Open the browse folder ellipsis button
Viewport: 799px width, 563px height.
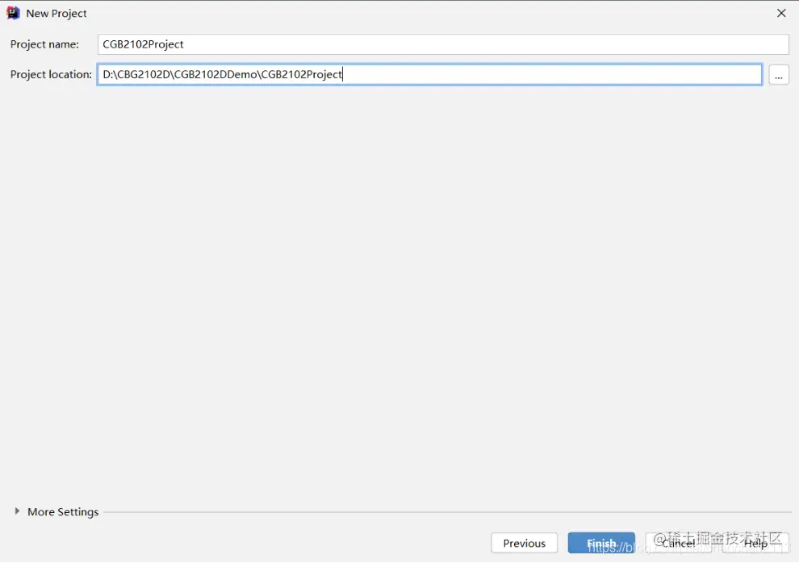pyautogui.click(x=779, y=75)
